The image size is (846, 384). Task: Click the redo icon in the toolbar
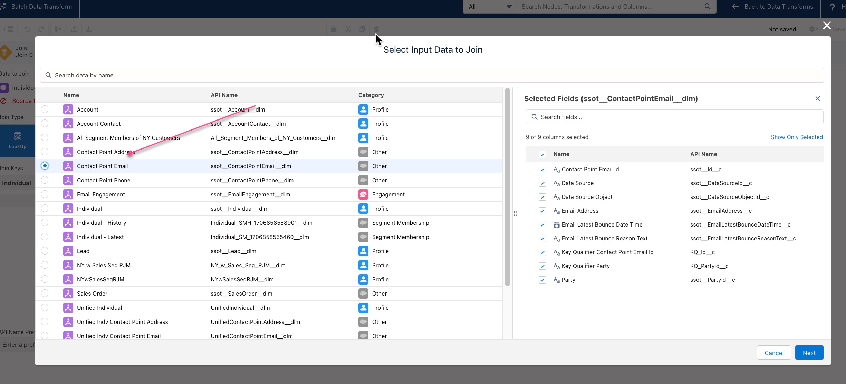(41, 29)
